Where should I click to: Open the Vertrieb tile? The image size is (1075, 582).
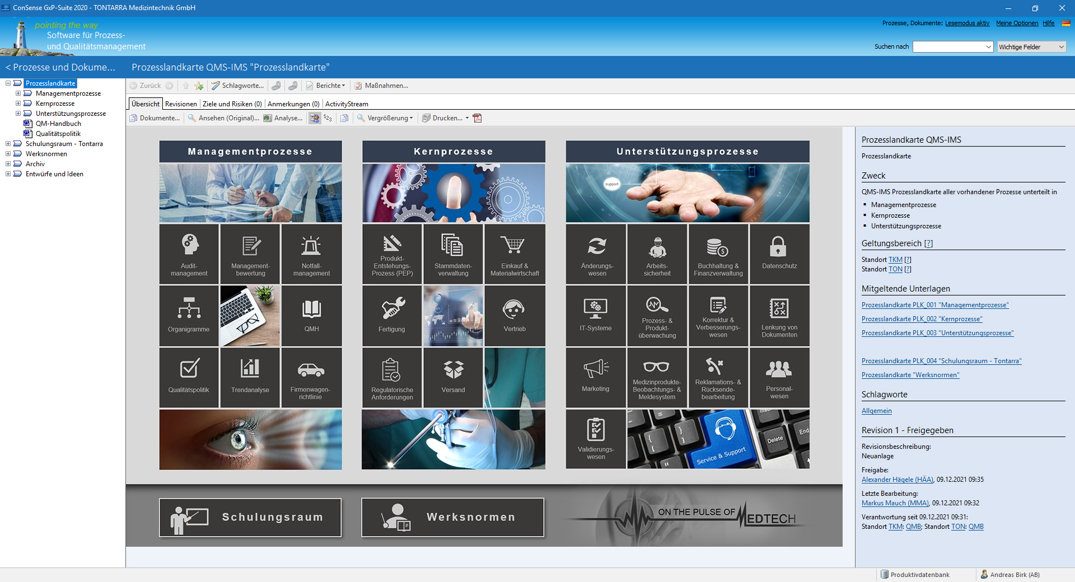(x=515, y=316)
